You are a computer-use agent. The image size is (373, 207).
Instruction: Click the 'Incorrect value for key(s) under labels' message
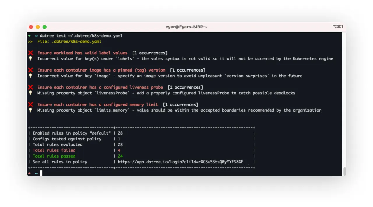point(185,59)
